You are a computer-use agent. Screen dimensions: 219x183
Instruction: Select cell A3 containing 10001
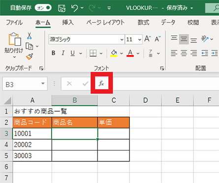click(32, 133)
